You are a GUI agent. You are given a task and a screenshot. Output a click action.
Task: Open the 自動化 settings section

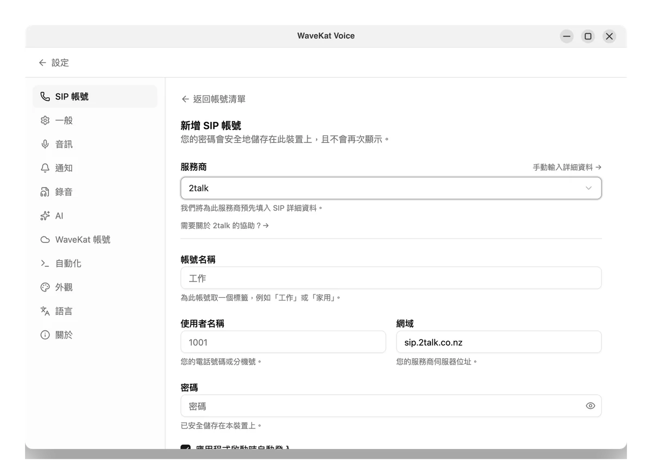click(95, 264)
